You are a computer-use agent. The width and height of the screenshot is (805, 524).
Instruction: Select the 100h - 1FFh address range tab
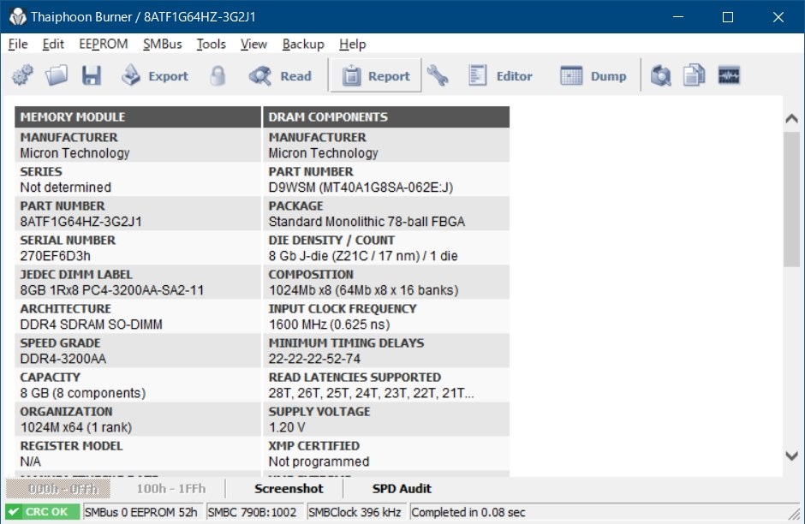(170, 489)
